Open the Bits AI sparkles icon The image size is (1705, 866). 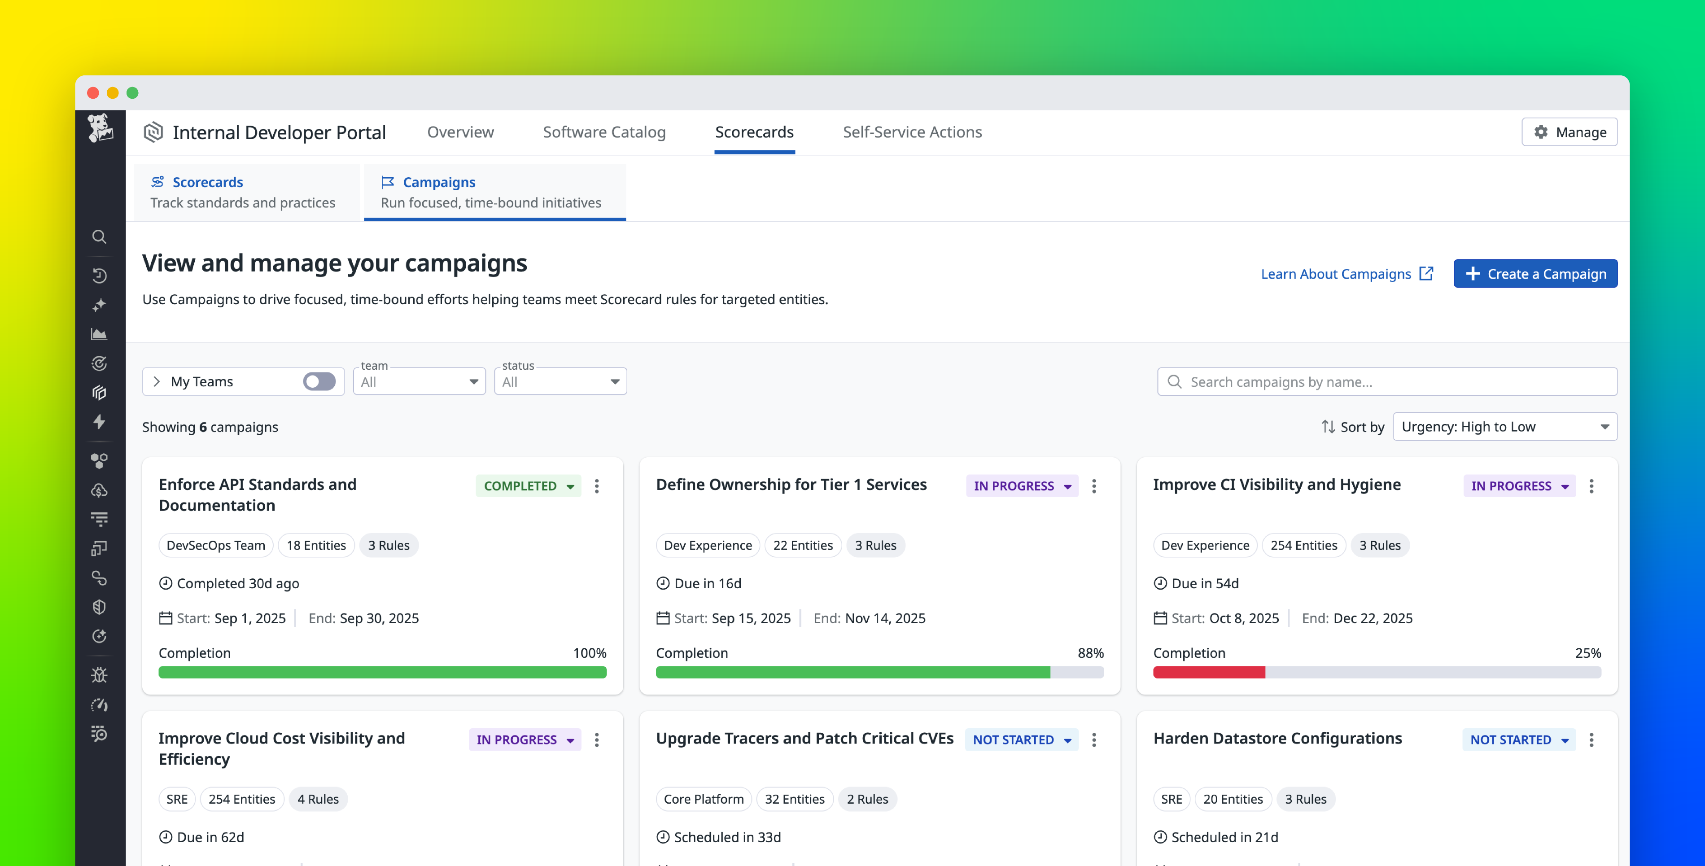click(x=99, y=305)
